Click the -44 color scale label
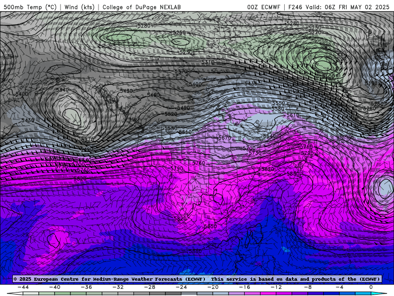The width and height of the screenshot is (394, 296). point(23,287)
